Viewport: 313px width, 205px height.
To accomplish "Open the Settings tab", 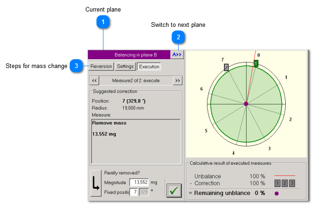I will (125, 67).
